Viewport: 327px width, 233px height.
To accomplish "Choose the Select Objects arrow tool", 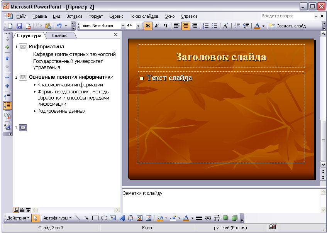I will [x=35, y=218].
